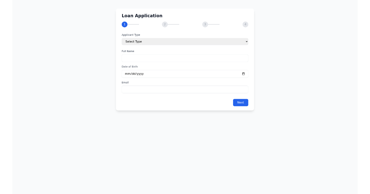Click inside the Email input box

185,89
